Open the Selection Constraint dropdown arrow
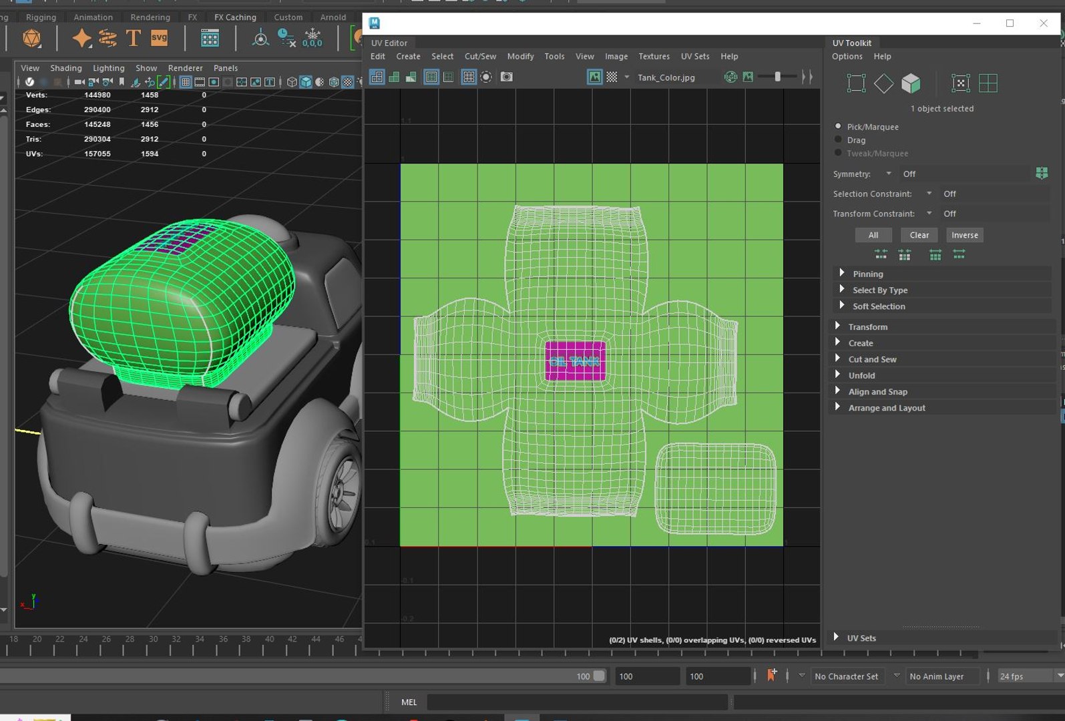 click(x=929, y=194)
